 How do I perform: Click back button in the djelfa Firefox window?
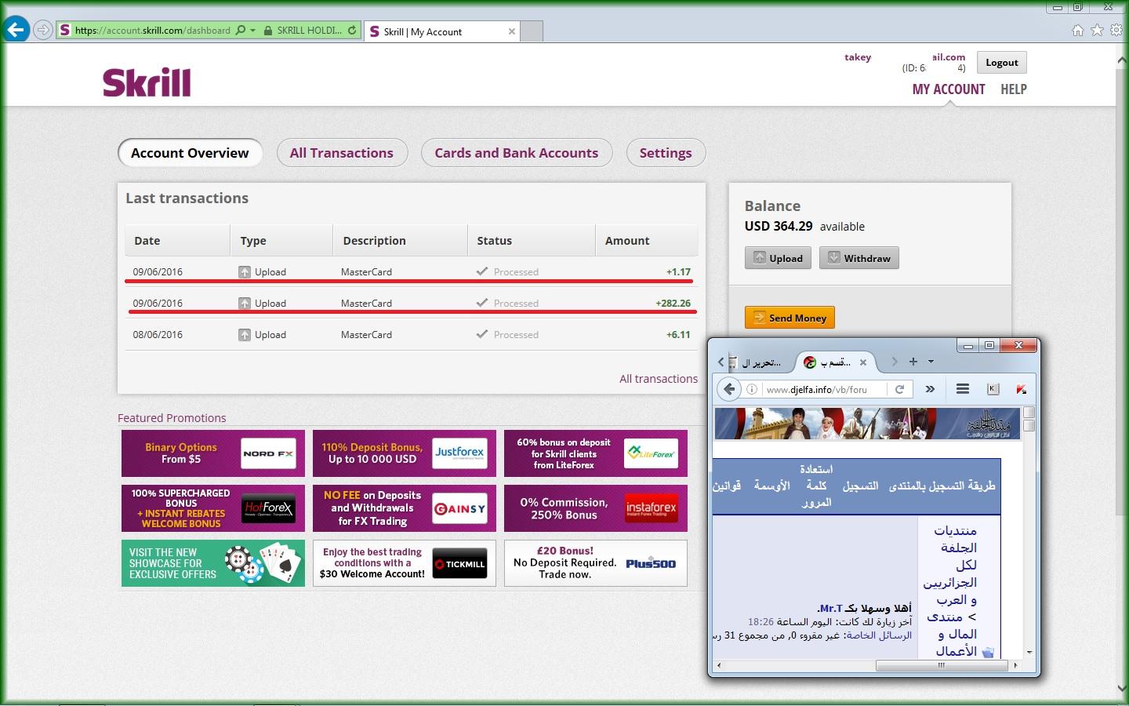(729, 389)
